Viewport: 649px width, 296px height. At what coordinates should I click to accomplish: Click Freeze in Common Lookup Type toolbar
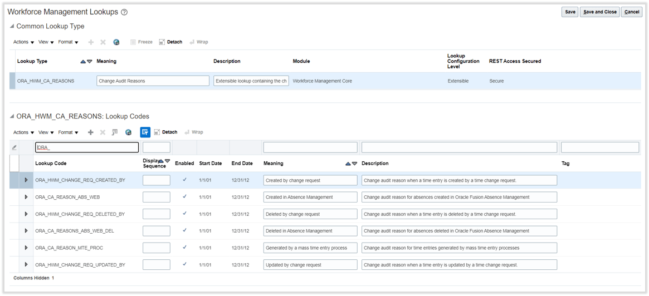point(141,42)
